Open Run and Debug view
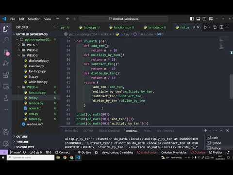This screenshot has width=233, height=175. point(6,63)
